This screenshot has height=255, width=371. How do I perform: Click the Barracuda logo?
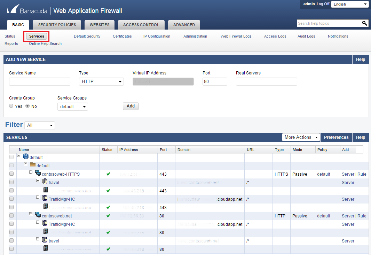(27, 10)
